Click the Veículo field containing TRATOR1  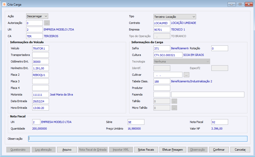pos(41,48)
